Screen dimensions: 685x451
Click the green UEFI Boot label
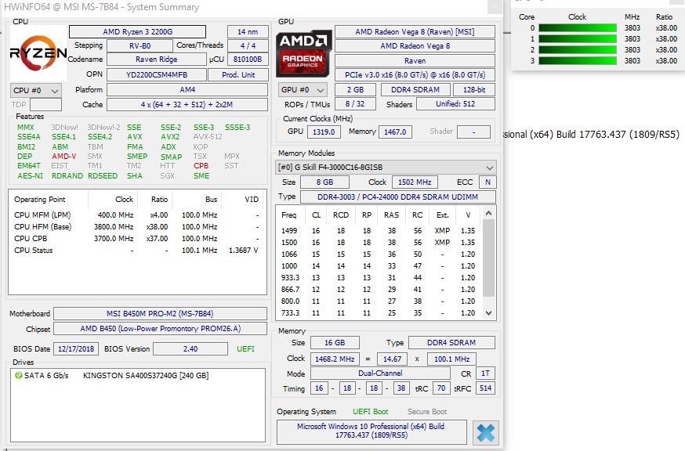pos(370,411)
